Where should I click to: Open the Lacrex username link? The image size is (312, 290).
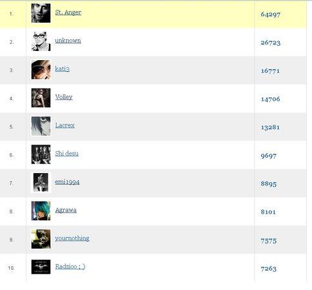coord(65,125)
